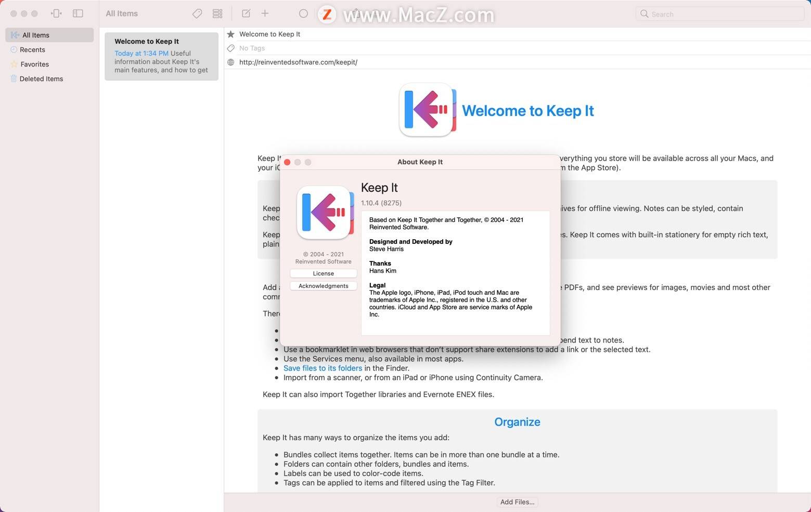Viewport: 811px width, 512px height.
Task: Open Acknowledgments in the About dialog
Action: (324, 286)
